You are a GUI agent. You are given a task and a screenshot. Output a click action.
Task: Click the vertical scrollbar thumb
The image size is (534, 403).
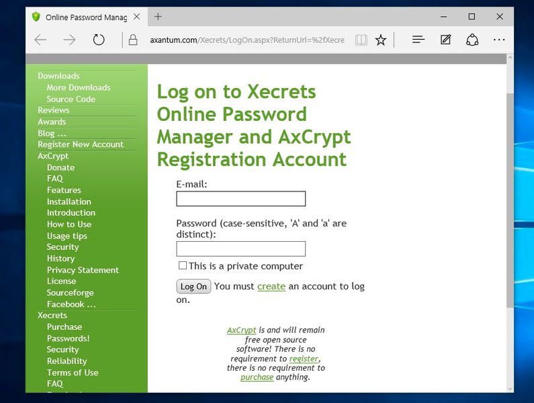509,200
